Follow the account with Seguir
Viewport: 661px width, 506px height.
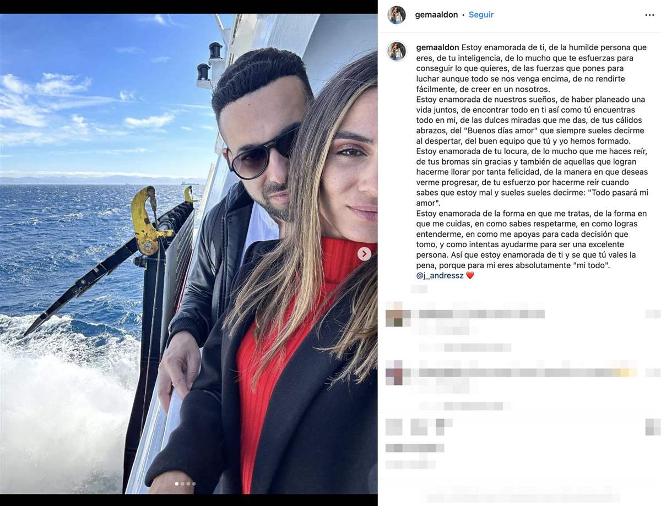481,15
